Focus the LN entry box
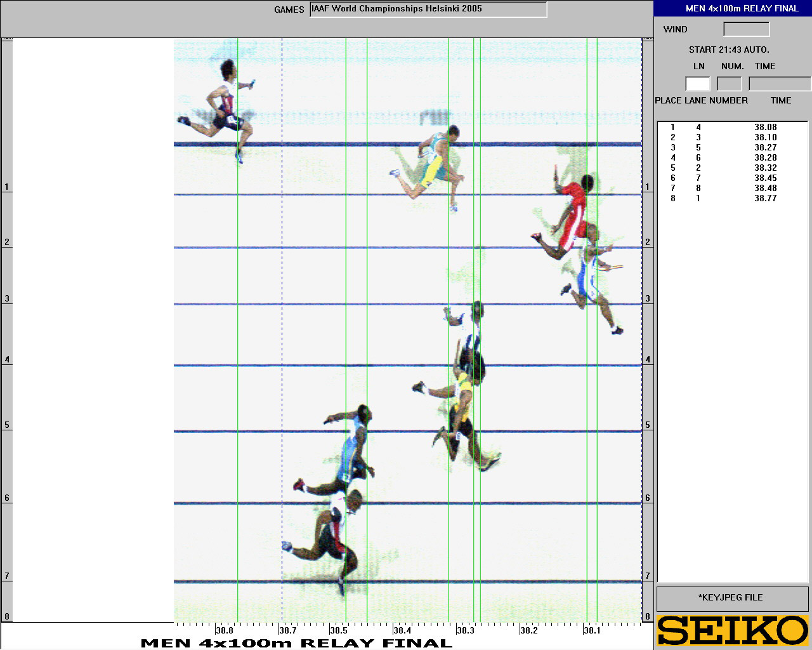The width and height of the screenshot is (812, 650). [697, 84]
